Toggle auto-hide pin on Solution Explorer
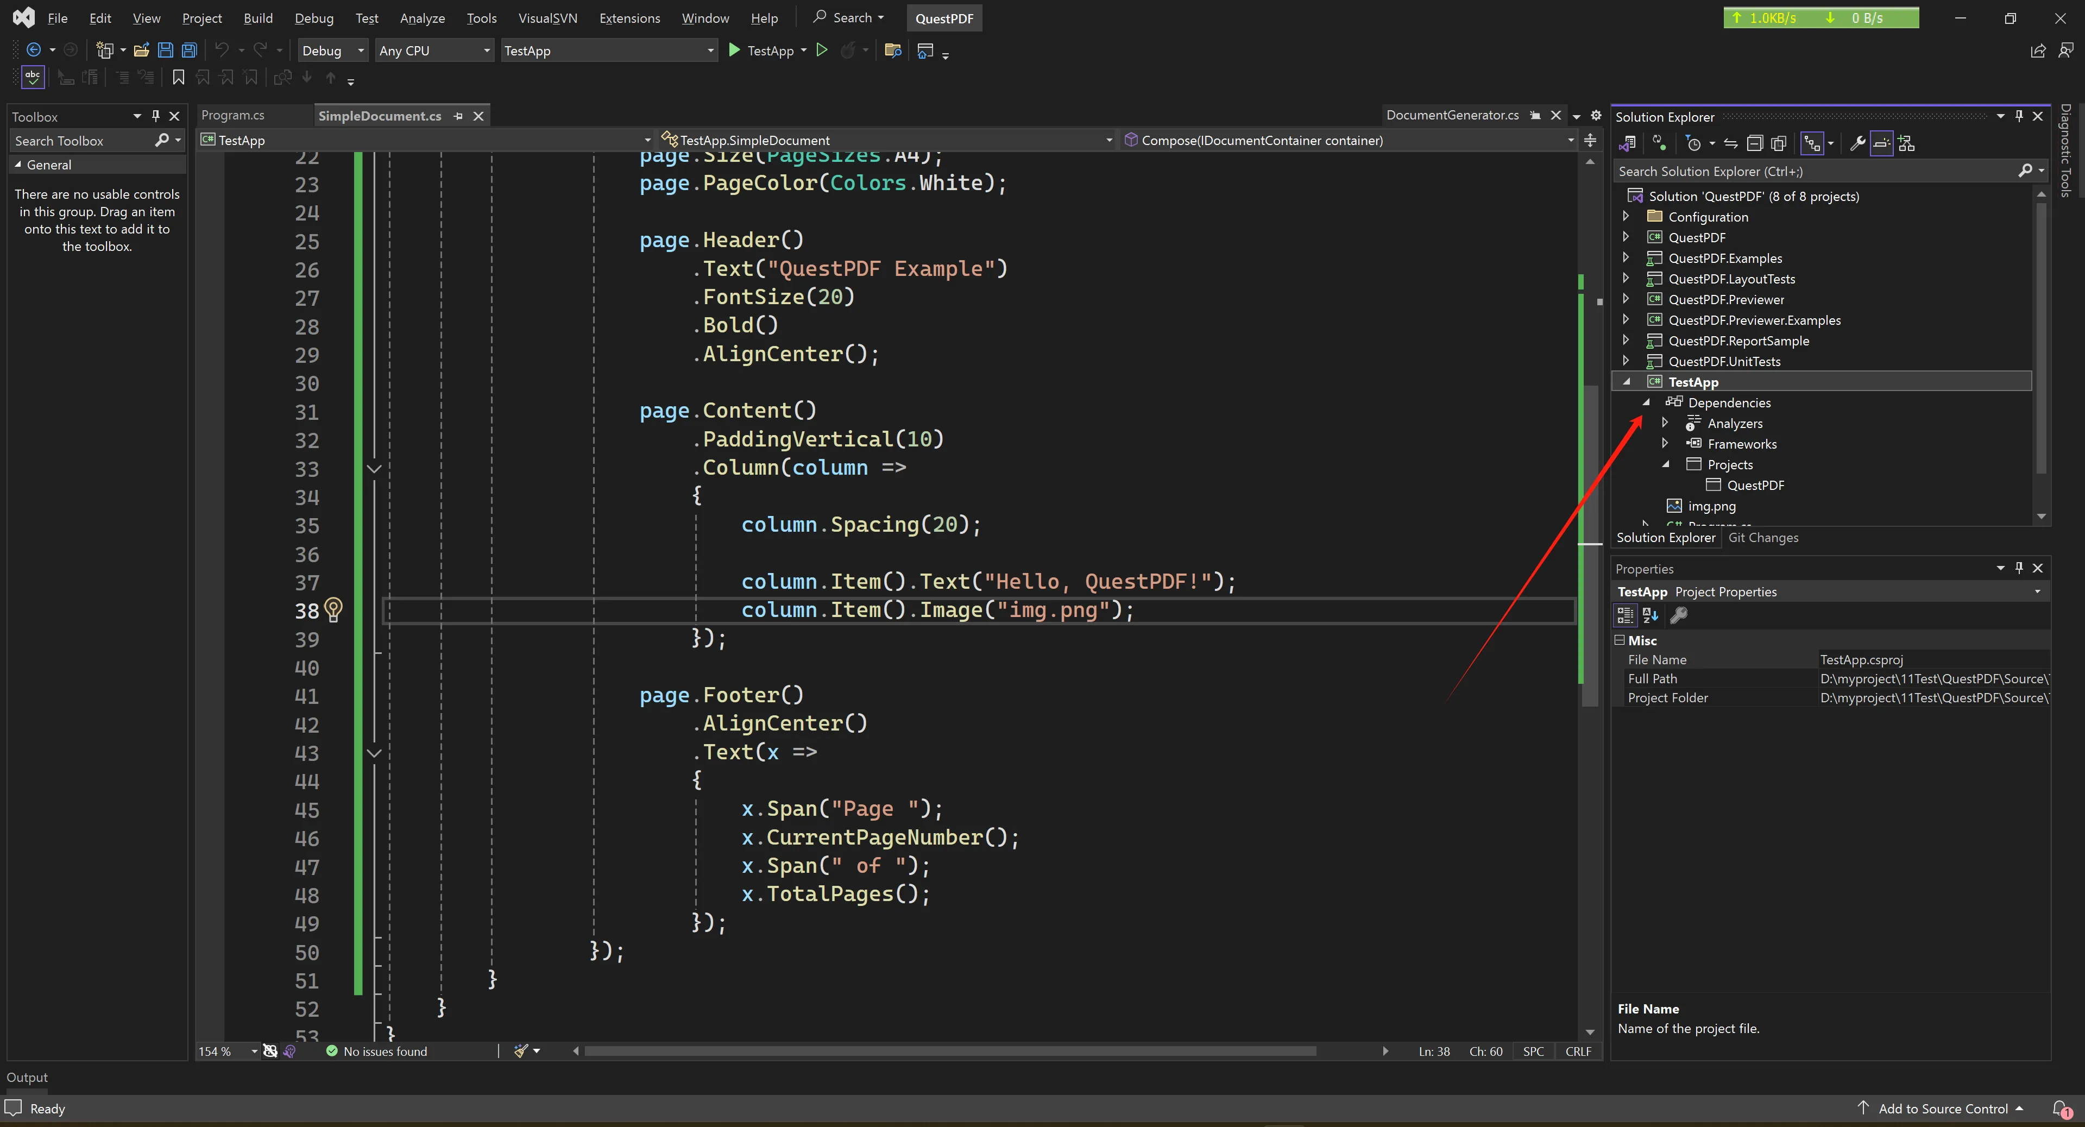Image resolution: width=2085 pixels, height=1127 pixels. click(x=2019, y=116)
